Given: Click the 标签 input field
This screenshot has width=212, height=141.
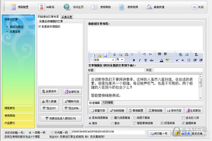Looking at the screenshot, I should [178, 70].
